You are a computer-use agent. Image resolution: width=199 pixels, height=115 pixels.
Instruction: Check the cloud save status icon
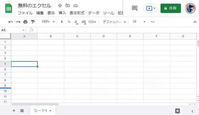click(x=76, y=5)
